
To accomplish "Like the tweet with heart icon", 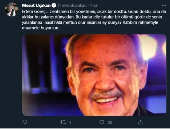I will click(x=102, y=122).
